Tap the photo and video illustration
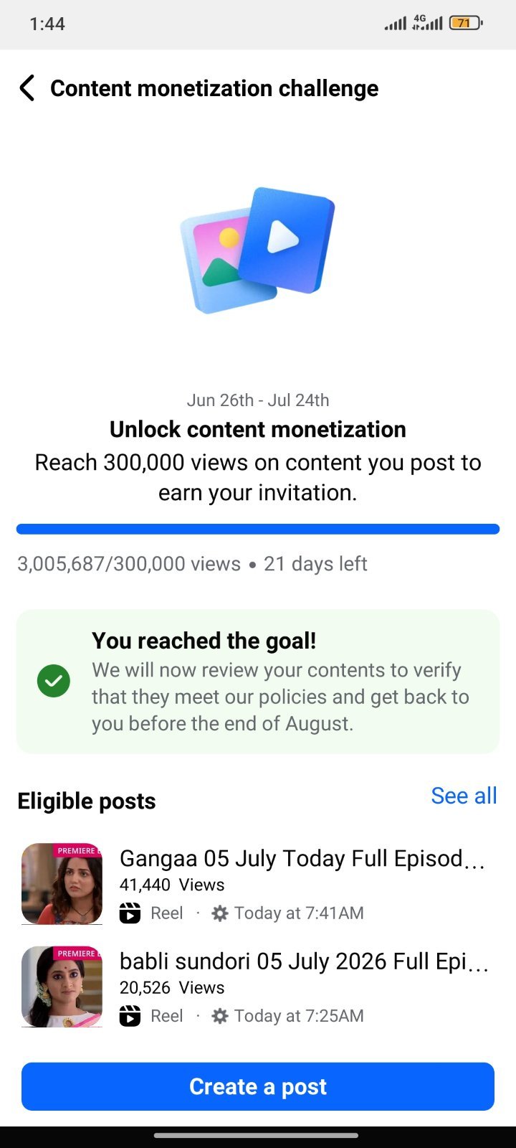 (x=257, y=250)
